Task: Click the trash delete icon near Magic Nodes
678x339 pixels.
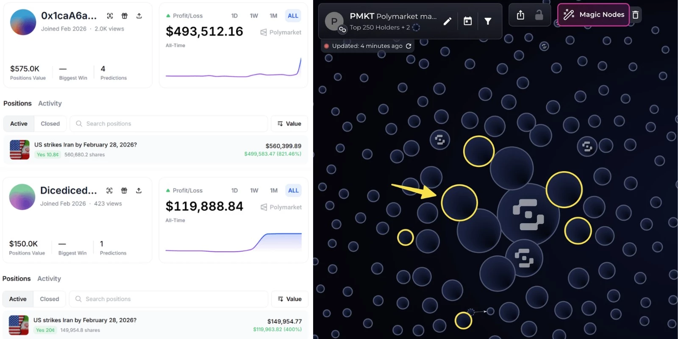Action: coord(635,15)
